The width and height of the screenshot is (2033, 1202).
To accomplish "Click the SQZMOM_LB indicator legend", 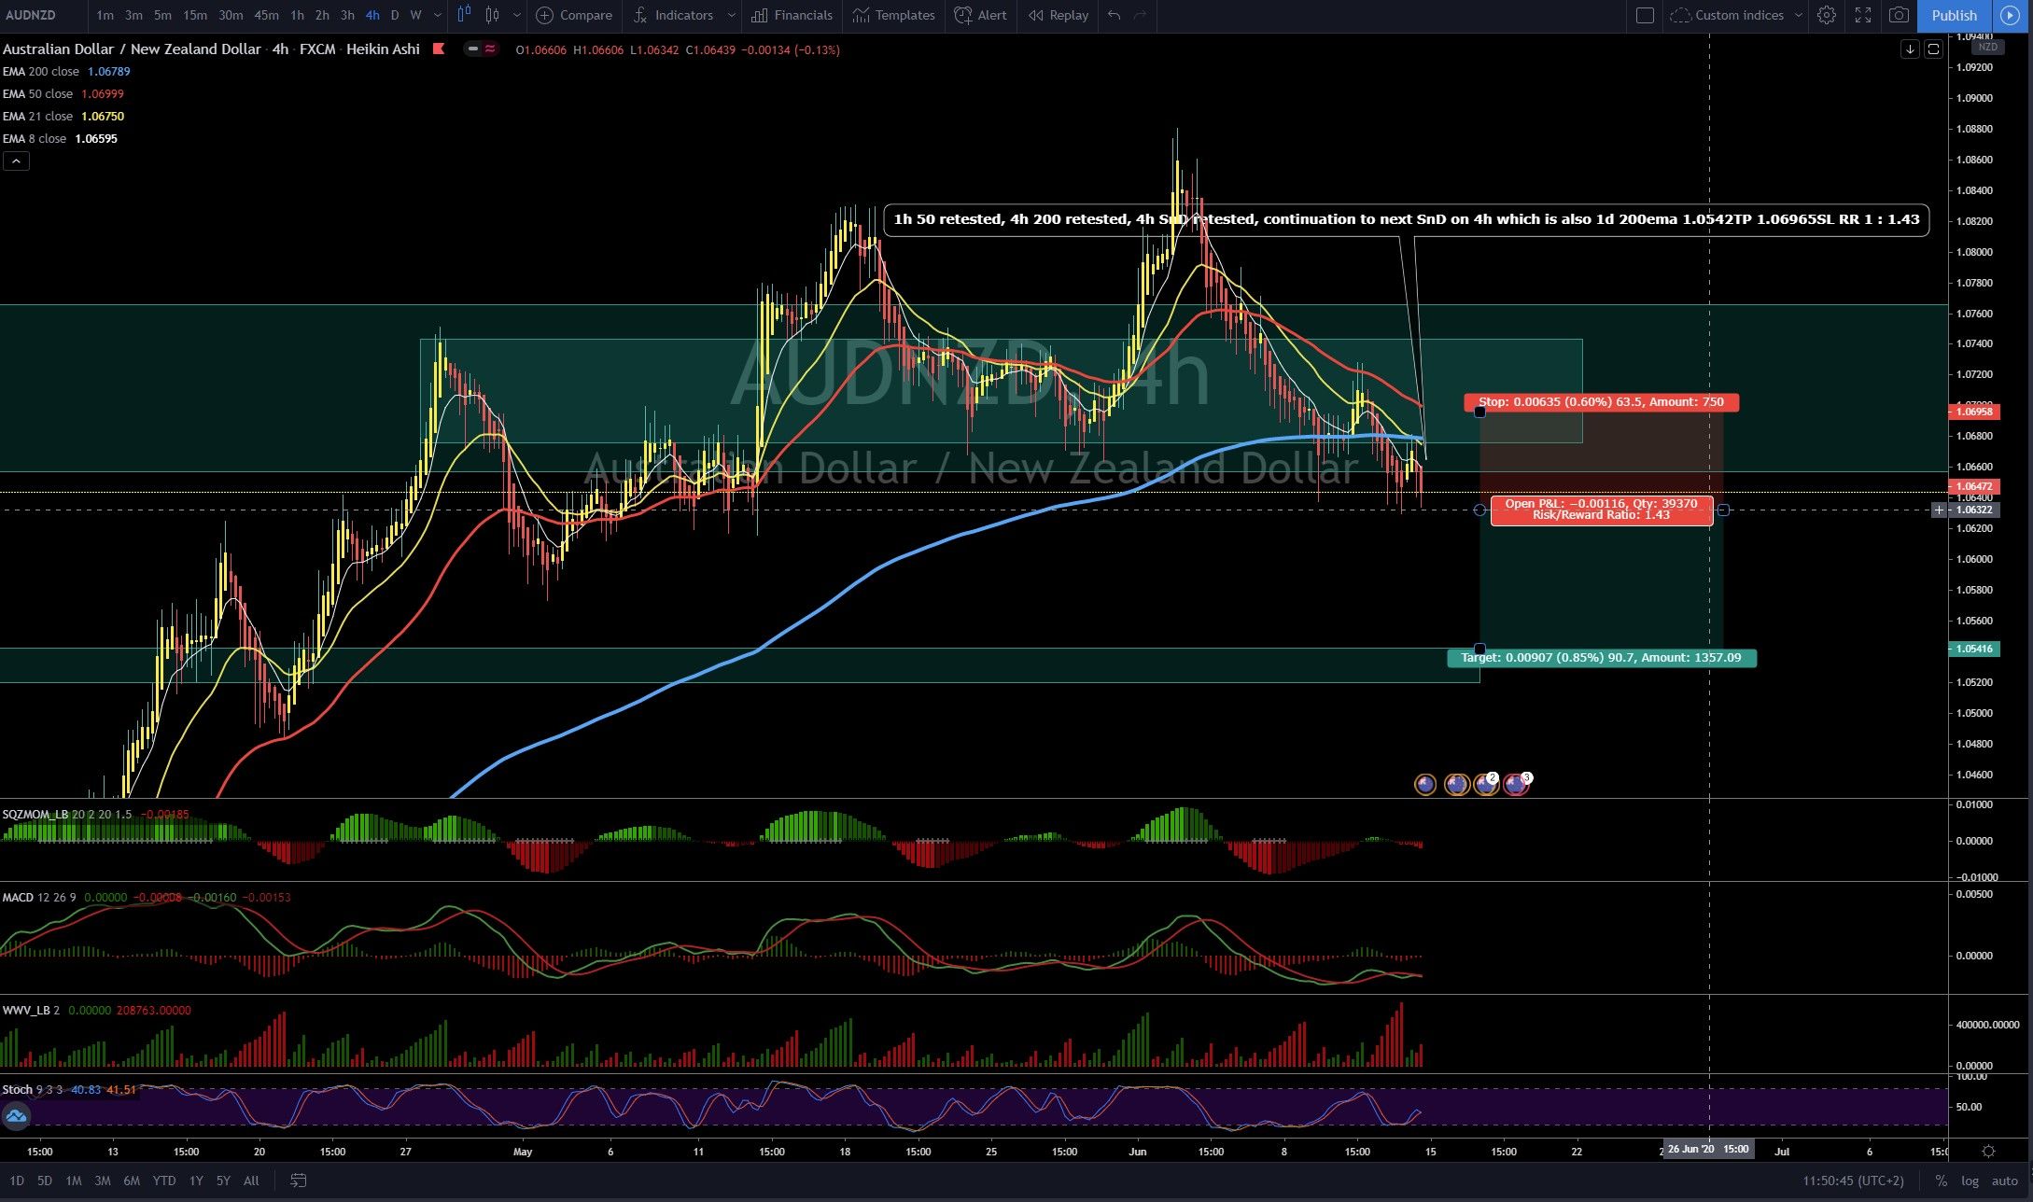I will tap(94, 814).
